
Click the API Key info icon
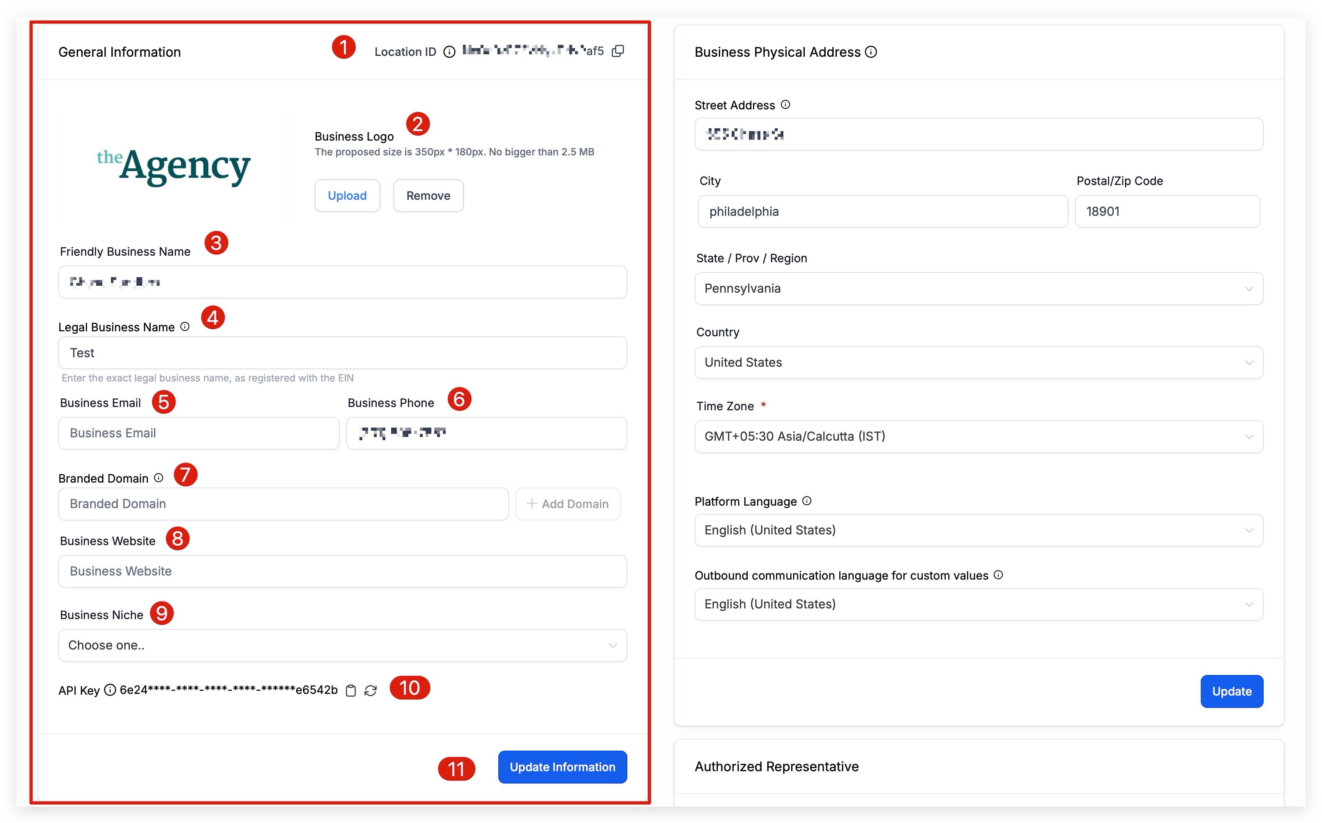pos(110,690)
